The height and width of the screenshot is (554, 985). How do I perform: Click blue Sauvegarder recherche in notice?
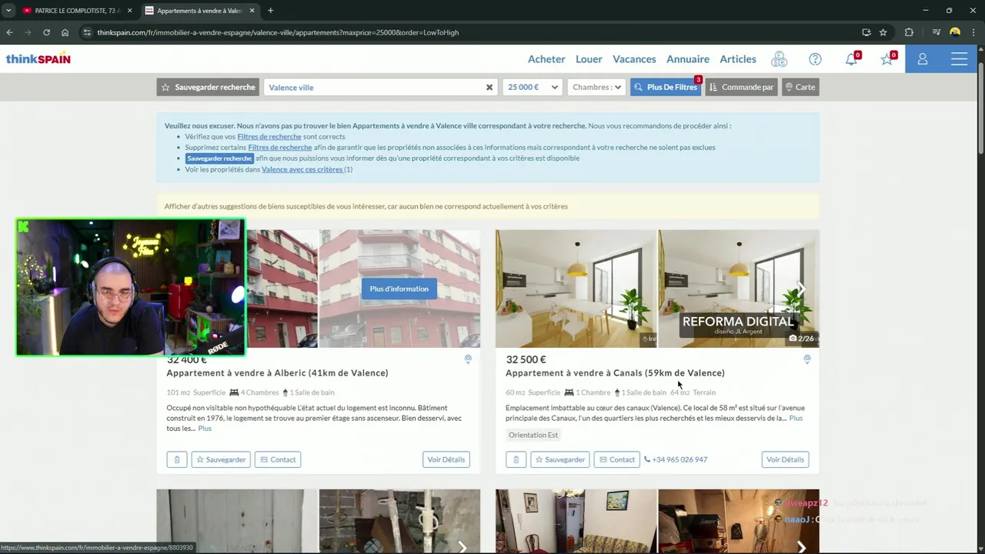coord(219,159)
